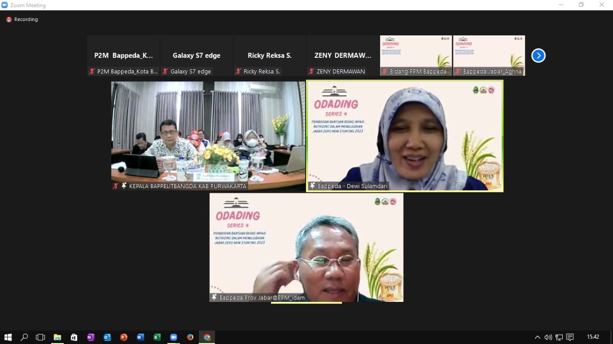This screenshot has height=344, width=613.
Task: Open the Action Center notifications panel
Action: (570, 337)
